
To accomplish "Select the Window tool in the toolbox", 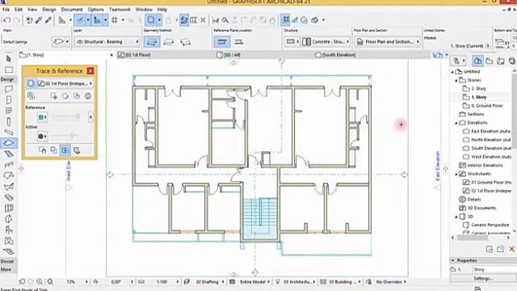I will click(9, 111).
